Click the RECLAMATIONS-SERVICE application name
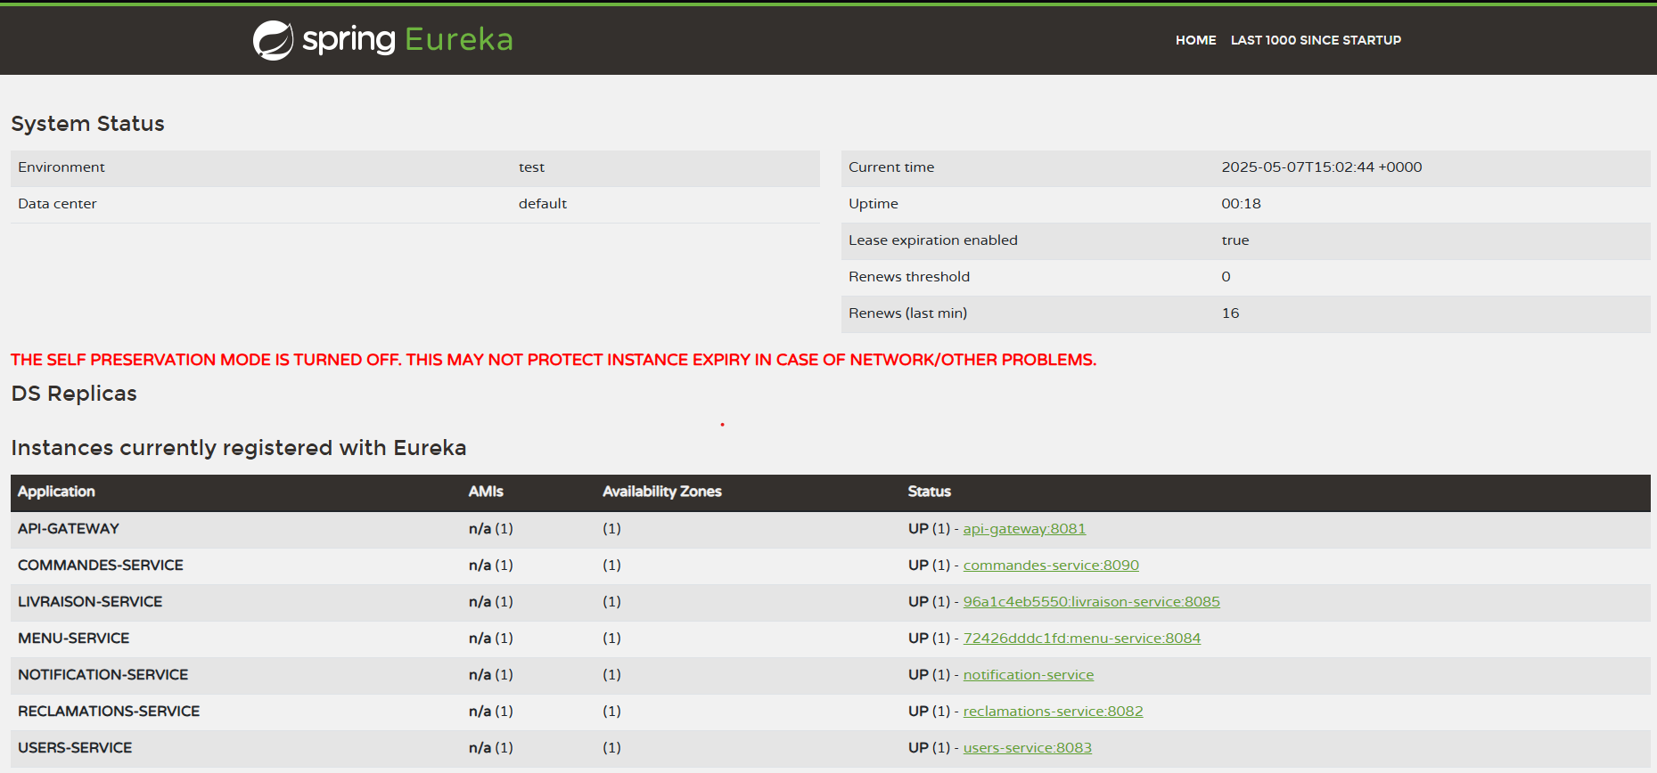Image resolution: width=1657 pixels, height=773 pixels. point(109,712)
